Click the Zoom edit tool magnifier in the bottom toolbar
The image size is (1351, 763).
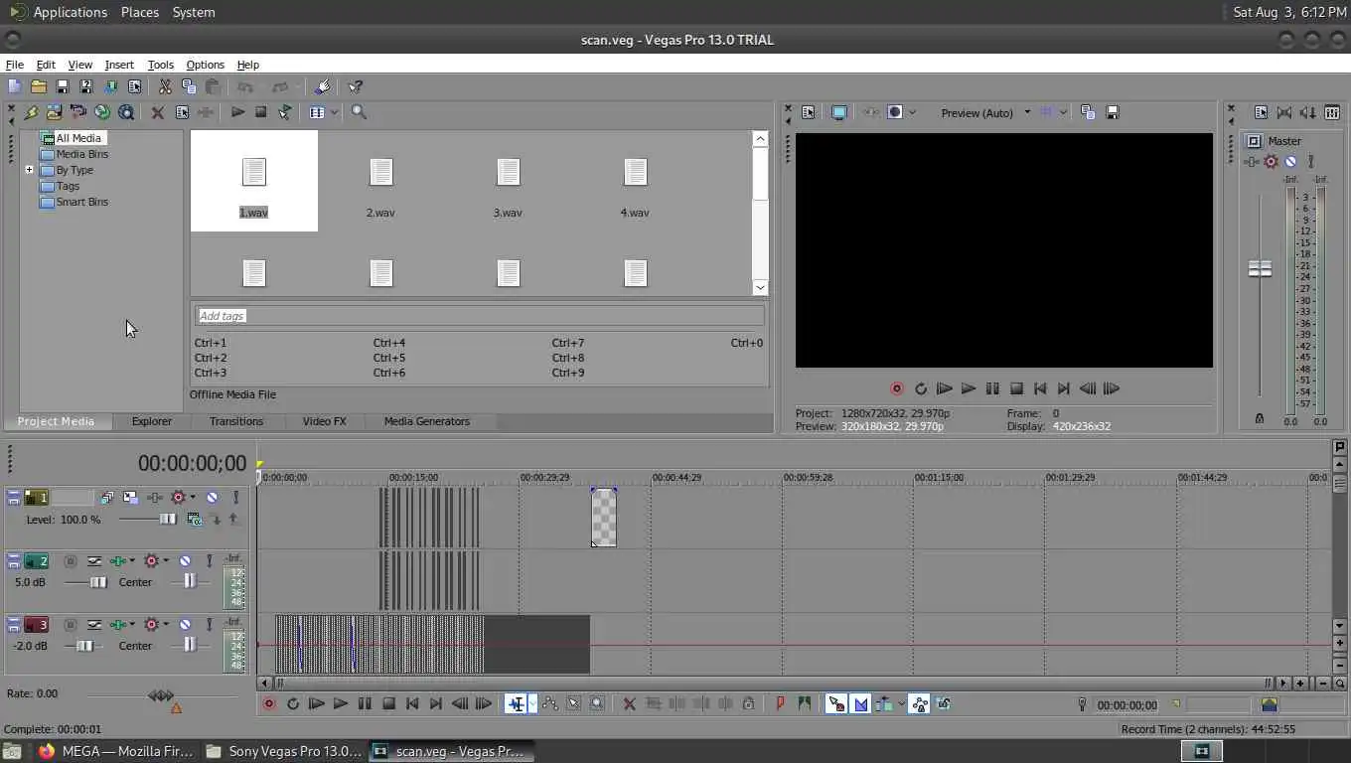pyautogui.click(x=597, y=703)
